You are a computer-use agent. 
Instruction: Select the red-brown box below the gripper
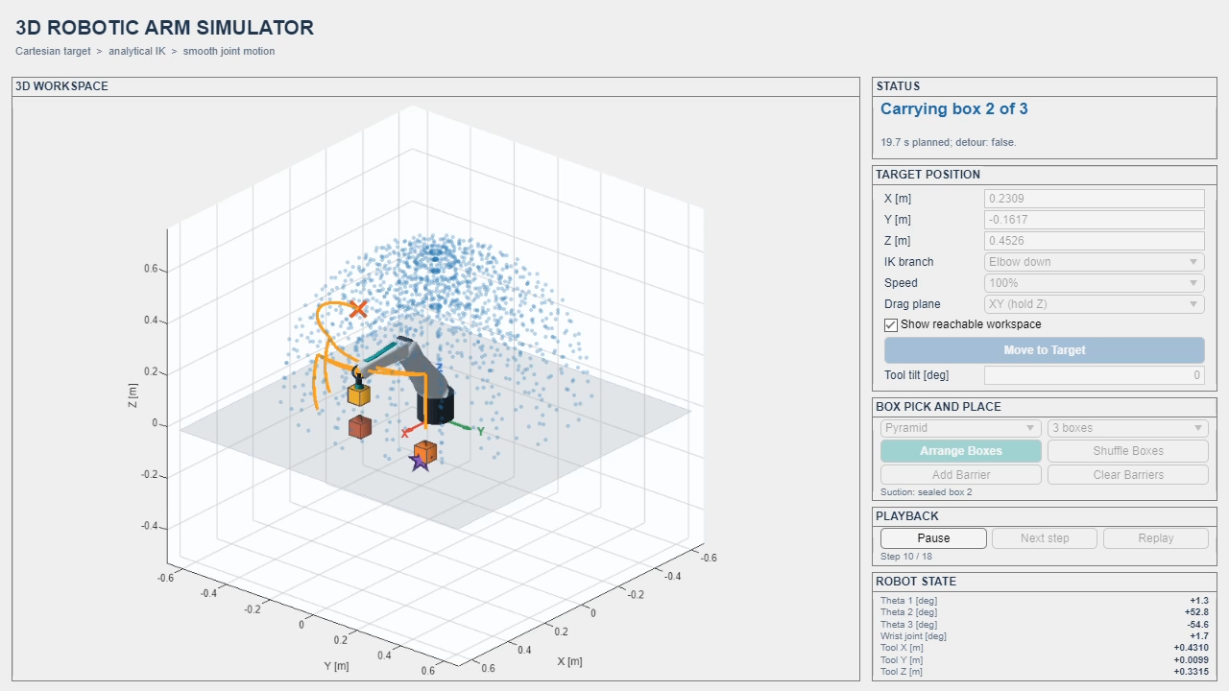coord(360,427)
